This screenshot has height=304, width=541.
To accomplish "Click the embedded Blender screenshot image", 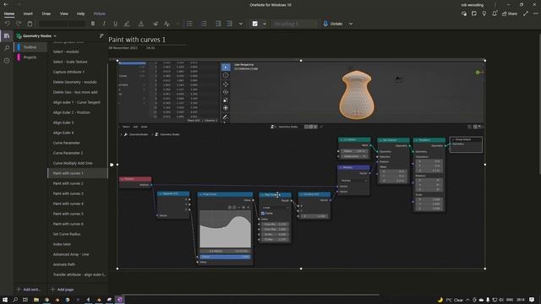I will (x=301, y=165).
